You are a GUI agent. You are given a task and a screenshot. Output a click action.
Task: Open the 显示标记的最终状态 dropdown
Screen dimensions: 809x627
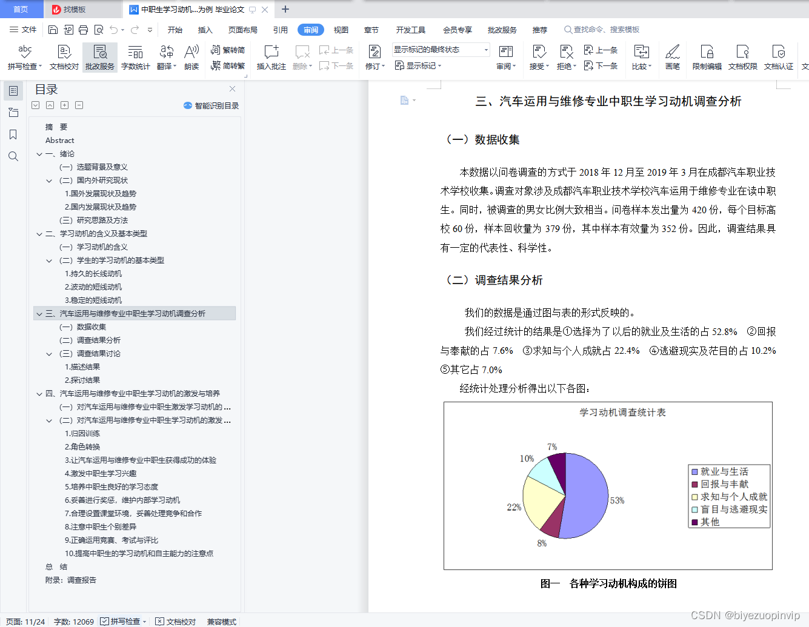(441, 50)
